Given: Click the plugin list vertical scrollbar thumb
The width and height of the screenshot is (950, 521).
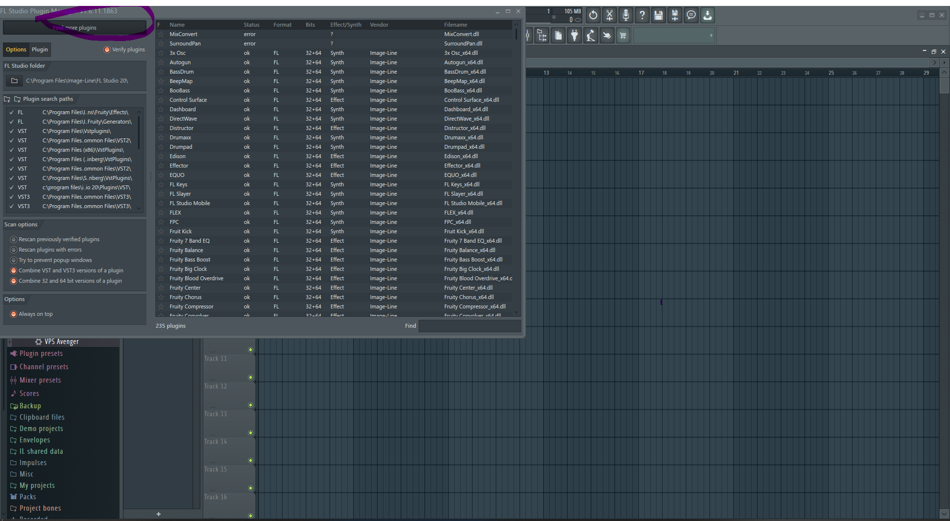Looking at the screenshot, I should [516, 34].
